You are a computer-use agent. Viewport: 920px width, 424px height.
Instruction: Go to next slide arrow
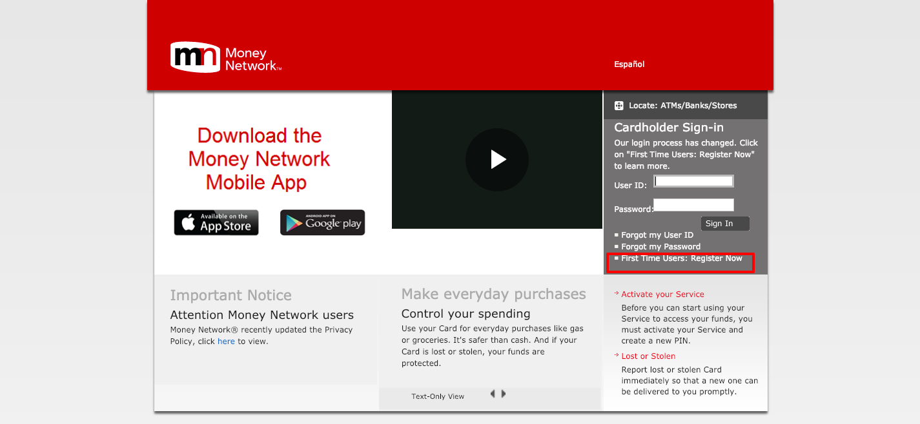504,394
